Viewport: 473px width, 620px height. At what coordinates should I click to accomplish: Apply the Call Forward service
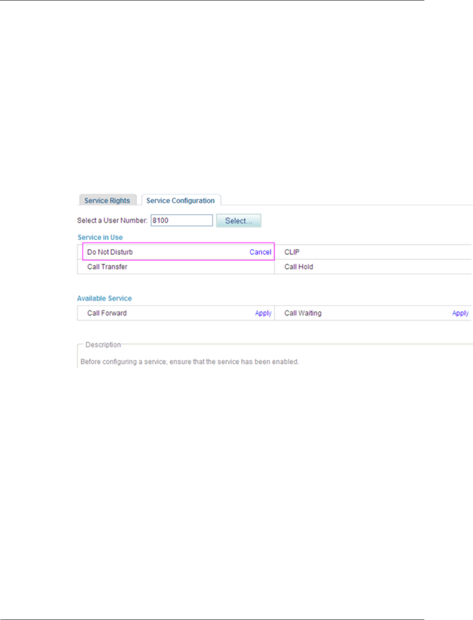click(x=263, y=313)
